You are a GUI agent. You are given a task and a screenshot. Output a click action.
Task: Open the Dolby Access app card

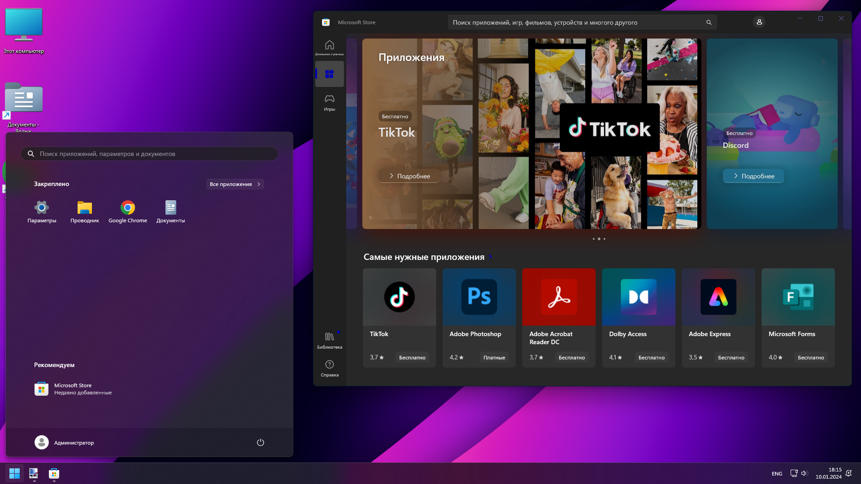[638, 317]
